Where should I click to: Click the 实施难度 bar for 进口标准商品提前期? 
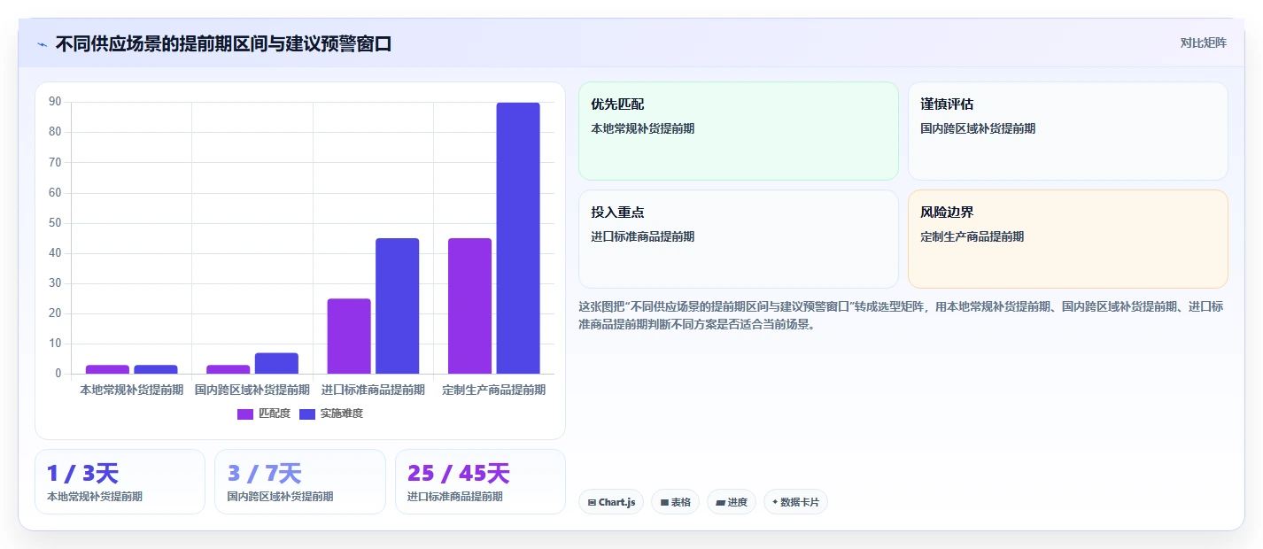[x=397, y=306]
